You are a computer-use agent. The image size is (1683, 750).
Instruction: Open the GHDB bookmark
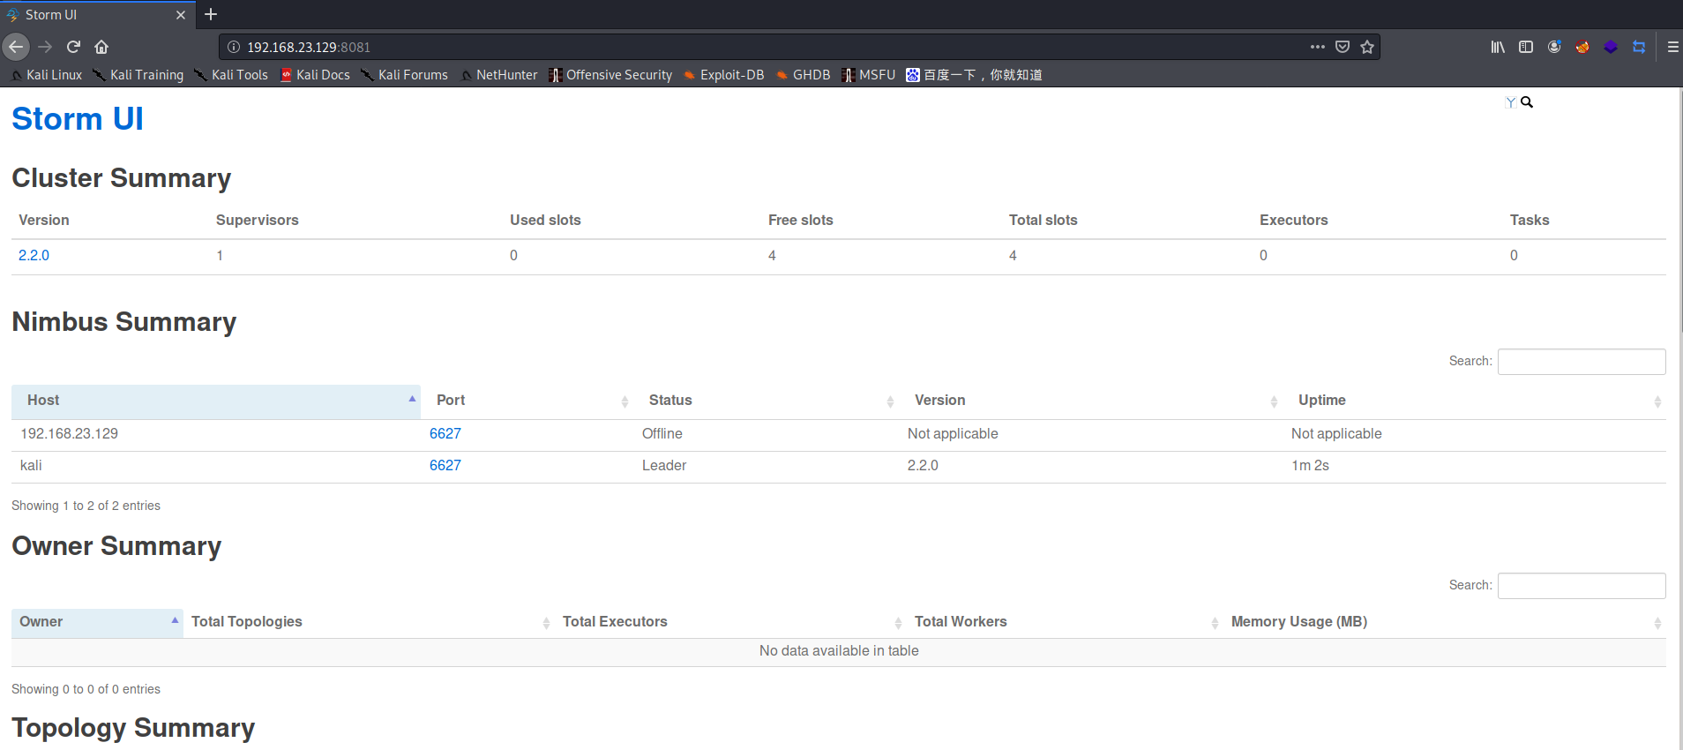[x=804, y=75]
